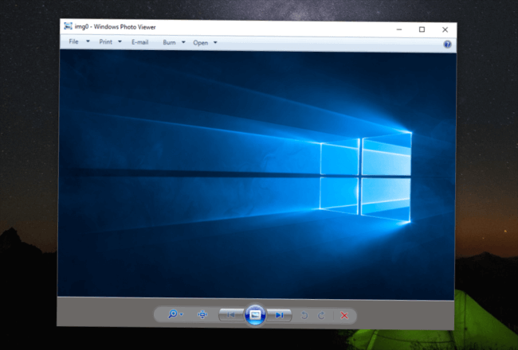Viewport: 518px width, 350px height.
Task: Rotate the photo clockwise
Action: point(321,316)
